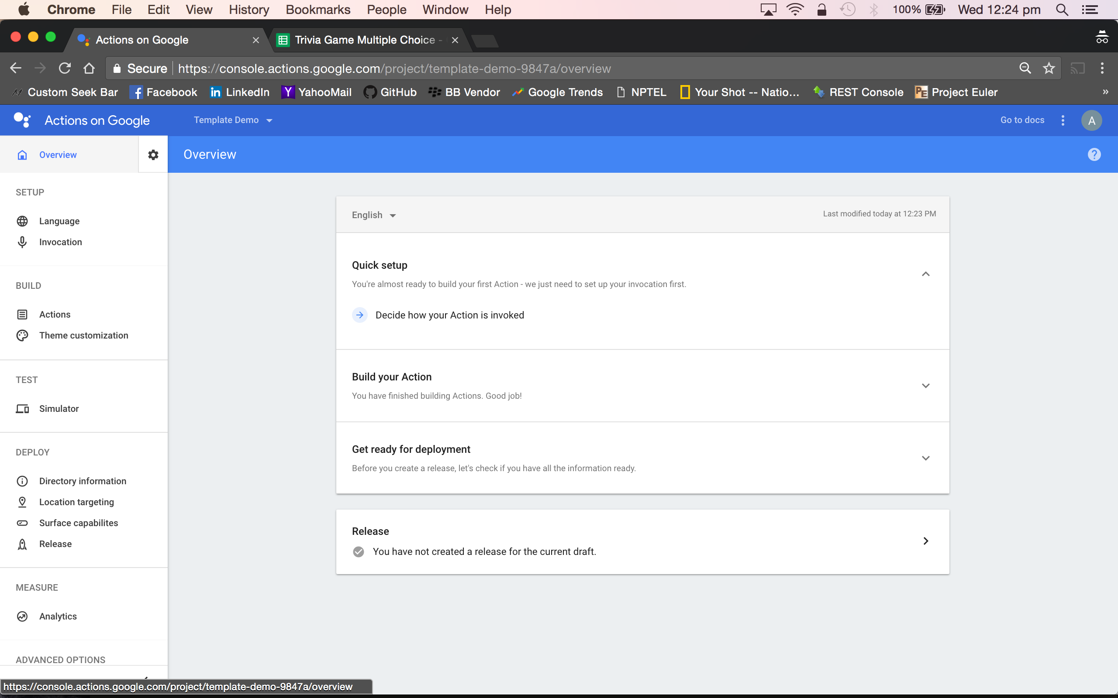Expand the Build your Action section
Screen dimensions: 1118x698
click(x=925, y=386)
